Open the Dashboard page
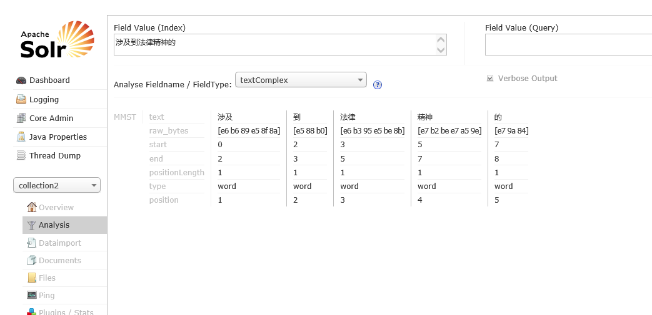The height and width of the screenshot is (315, 652). 49,80
